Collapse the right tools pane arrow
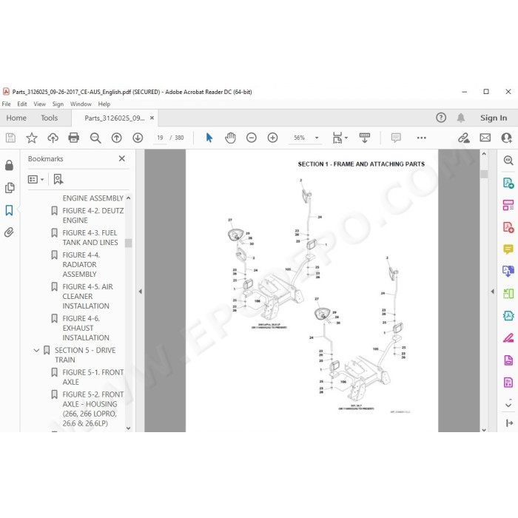This screenshot has width=518, height=518. (x=493, y=292)
